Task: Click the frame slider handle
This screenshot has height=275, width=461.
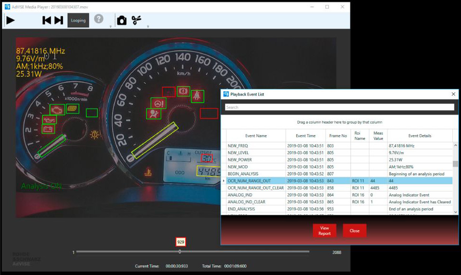Action: 179,252
